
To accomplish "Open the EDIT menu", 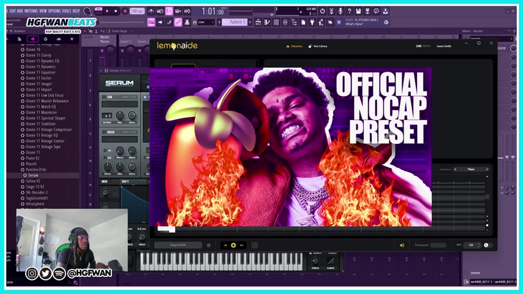I will pyautogui.click(x=12, y=11).
